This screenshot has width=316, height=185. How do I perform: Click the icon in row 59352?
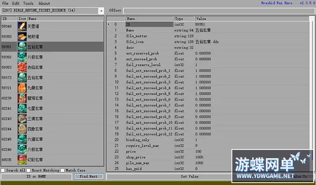click(22, 57)
